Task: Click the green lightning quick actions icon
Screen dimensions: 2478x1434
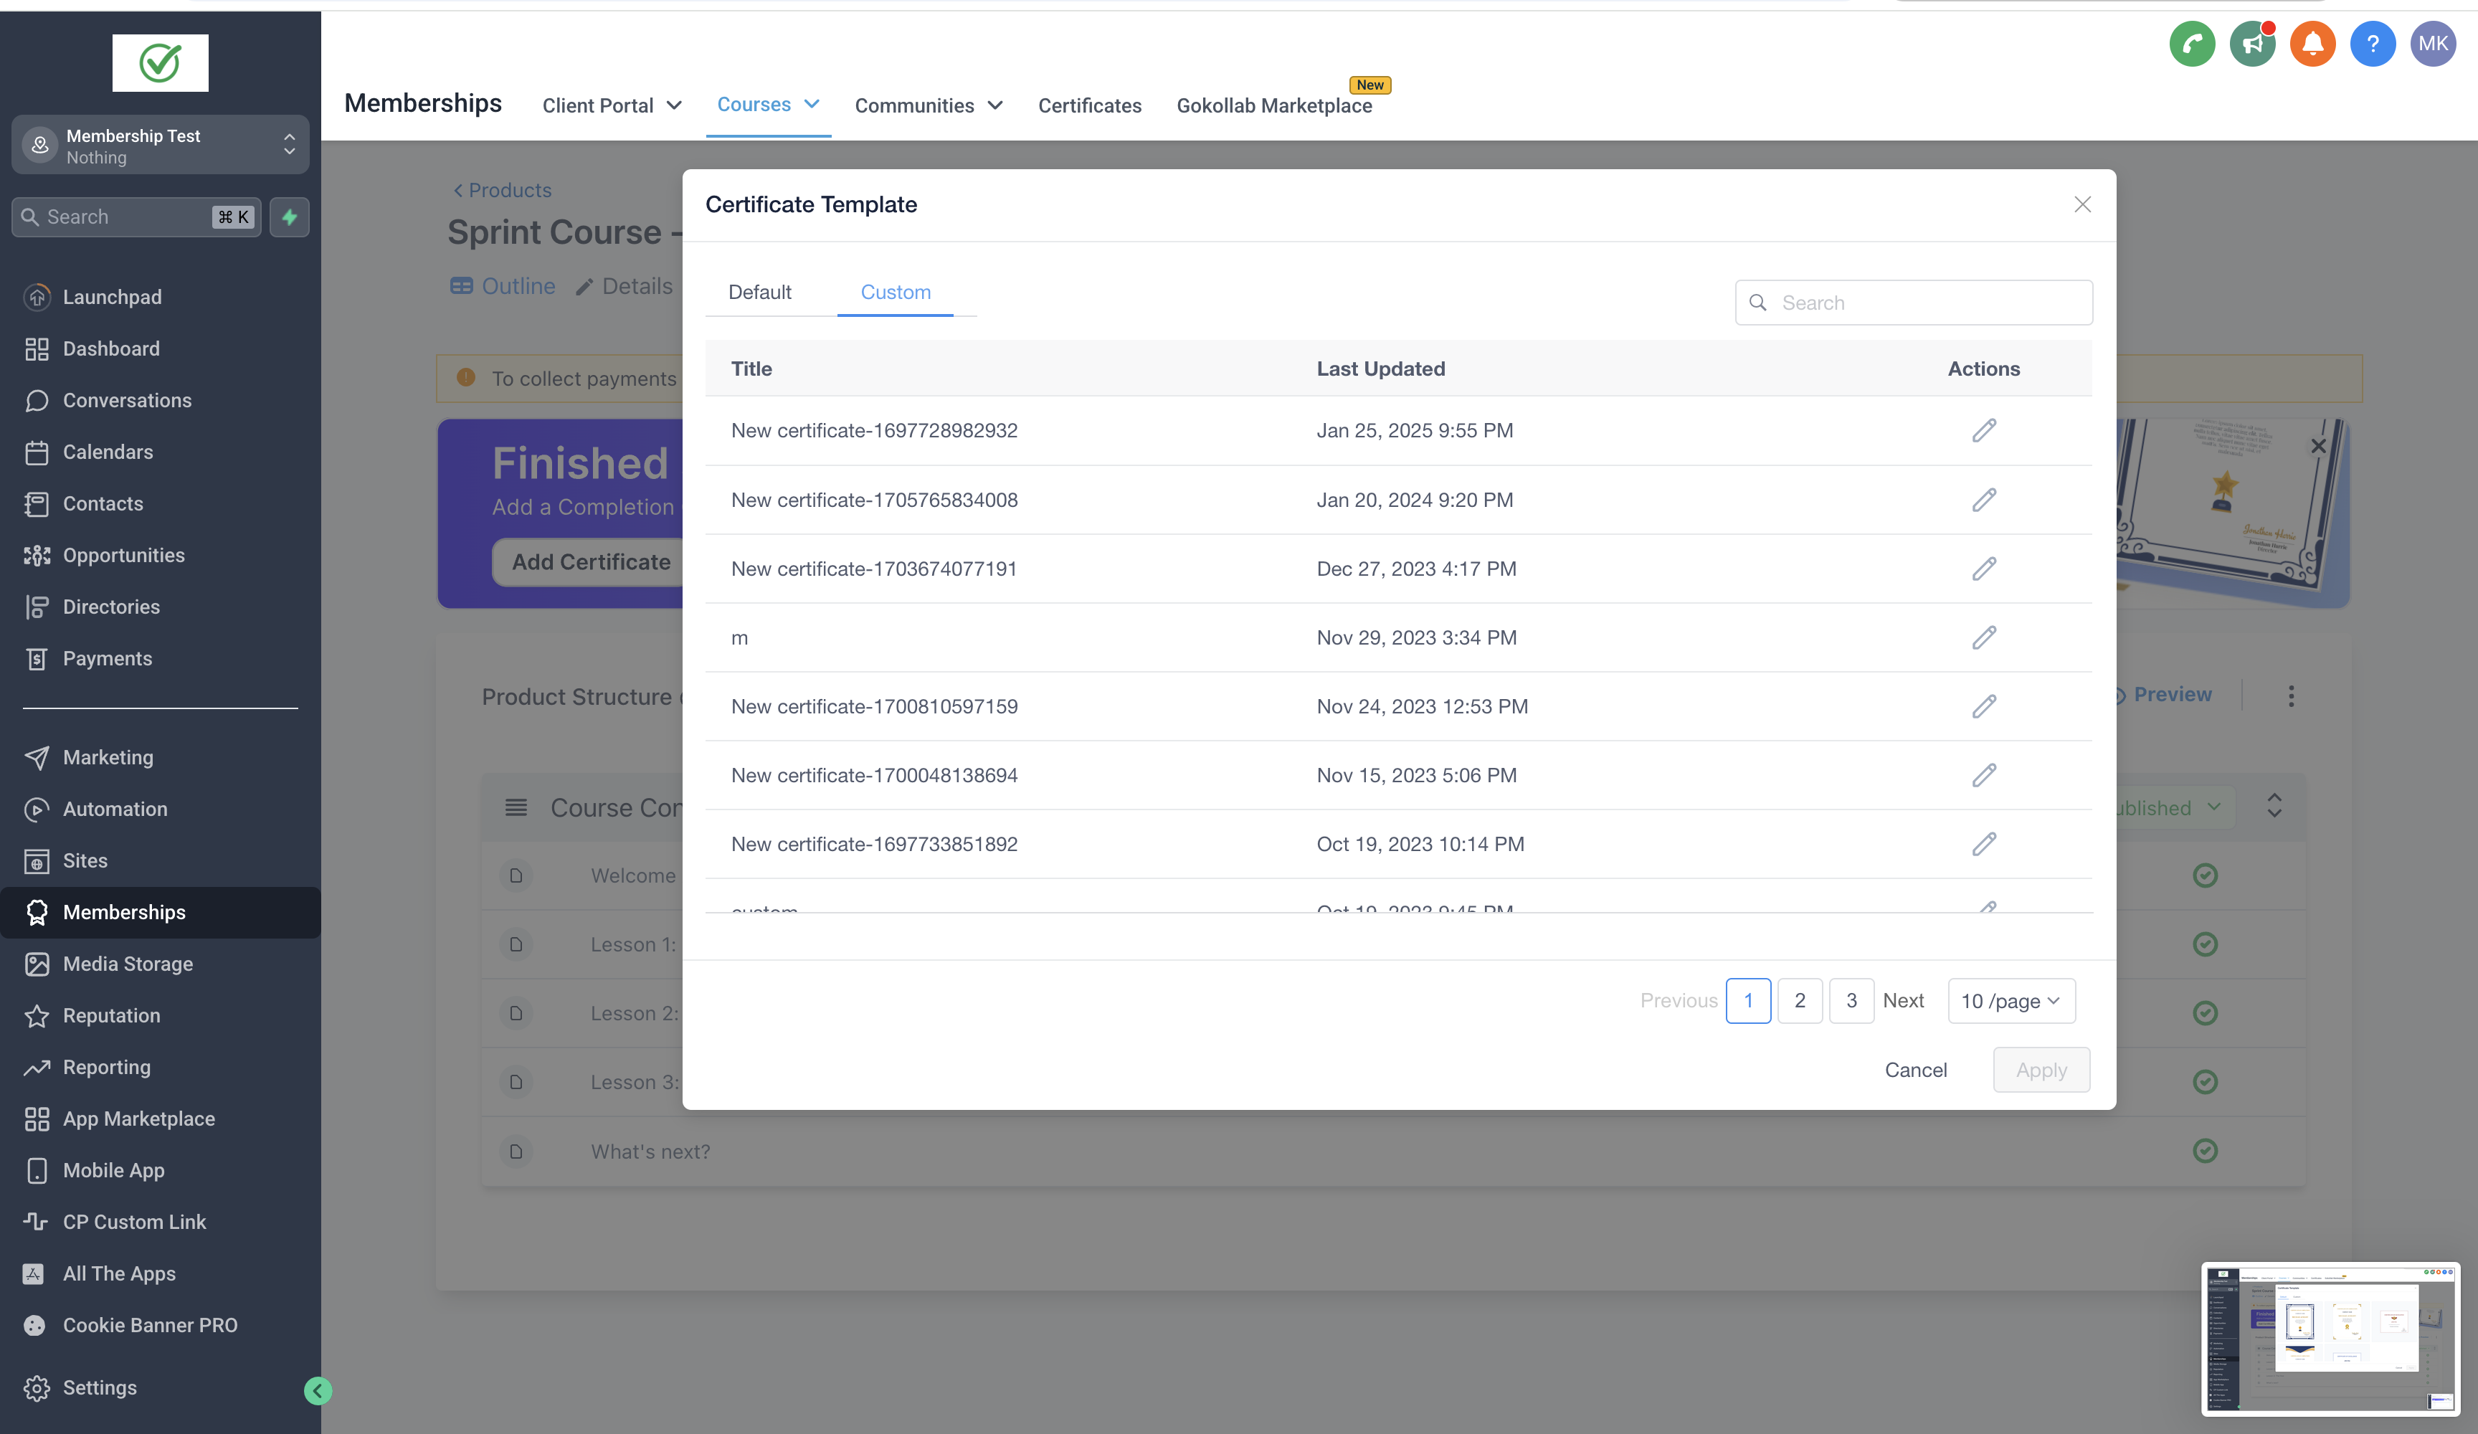Action: click(289, 217)
